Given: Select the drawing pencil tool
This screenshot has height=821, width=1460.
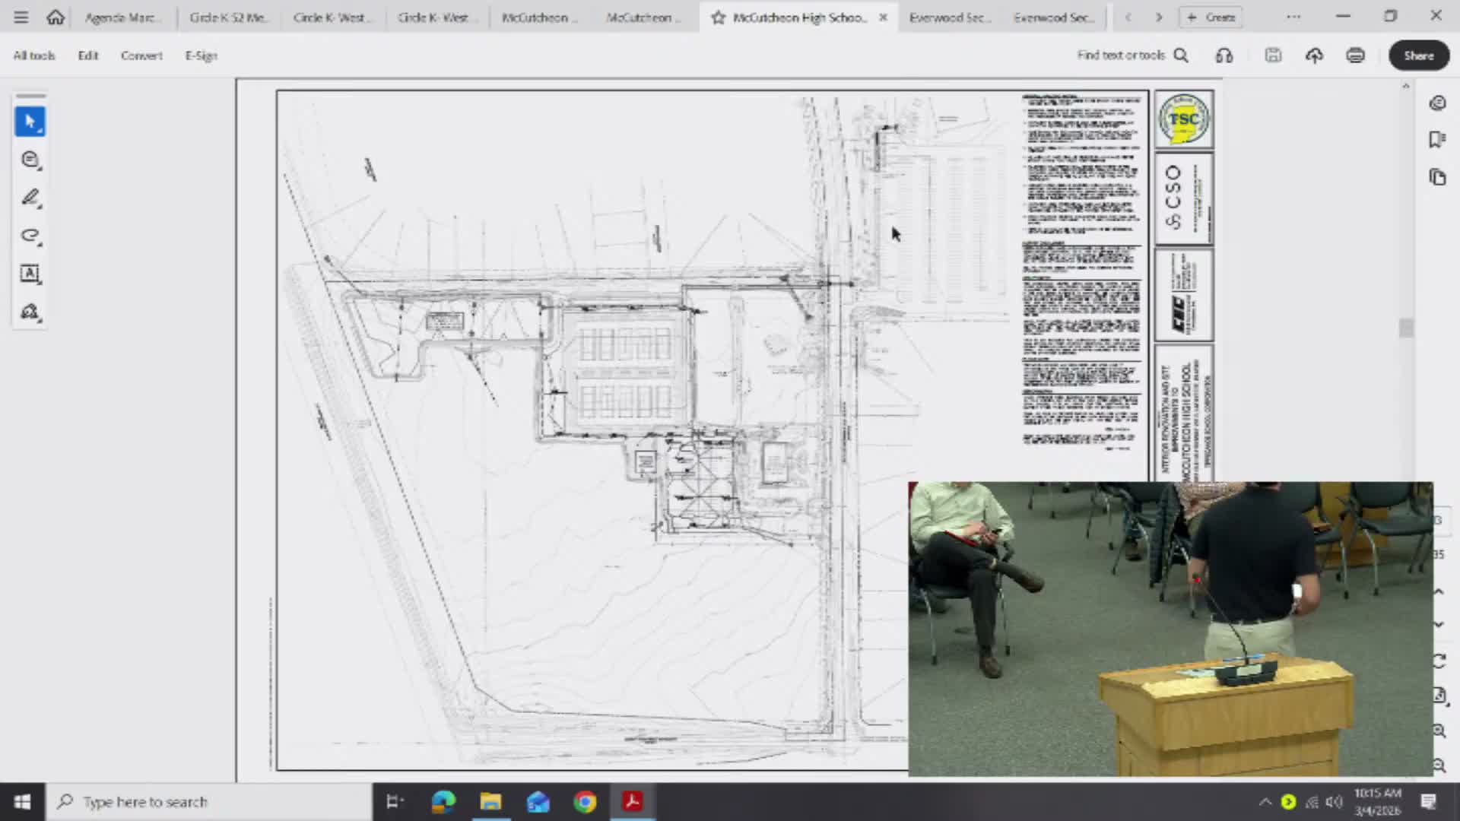Looking at the screenshot, I should click(30, 198).
